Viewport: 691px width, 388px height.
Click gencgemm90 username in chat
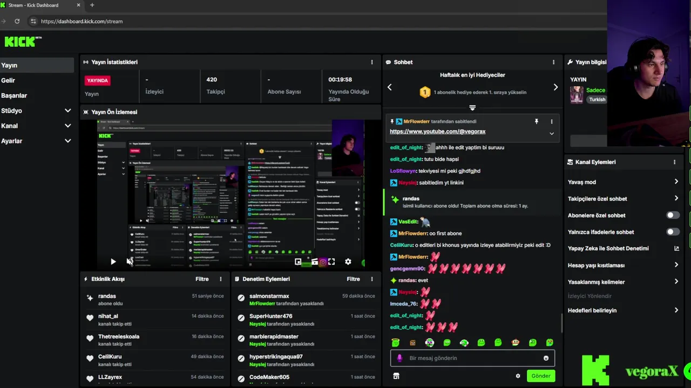407,268
